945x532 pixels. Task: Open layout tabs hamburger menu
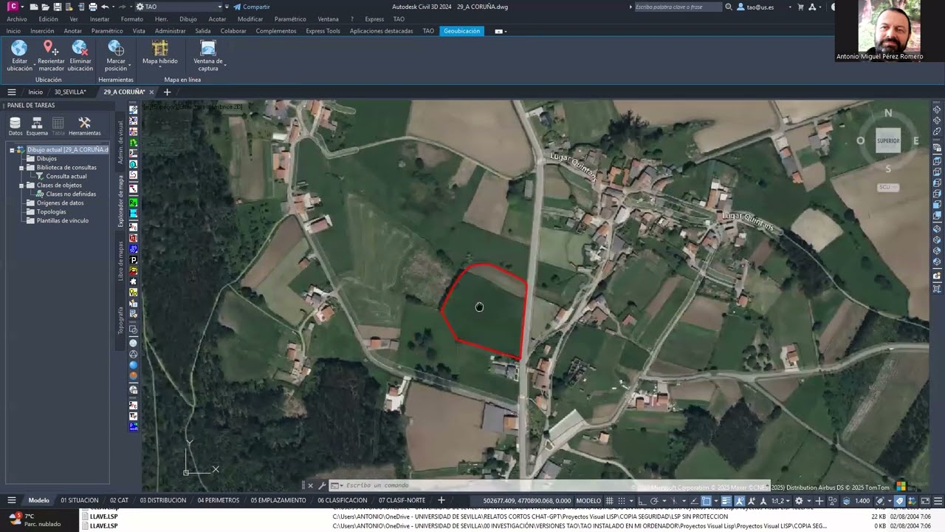11,500
